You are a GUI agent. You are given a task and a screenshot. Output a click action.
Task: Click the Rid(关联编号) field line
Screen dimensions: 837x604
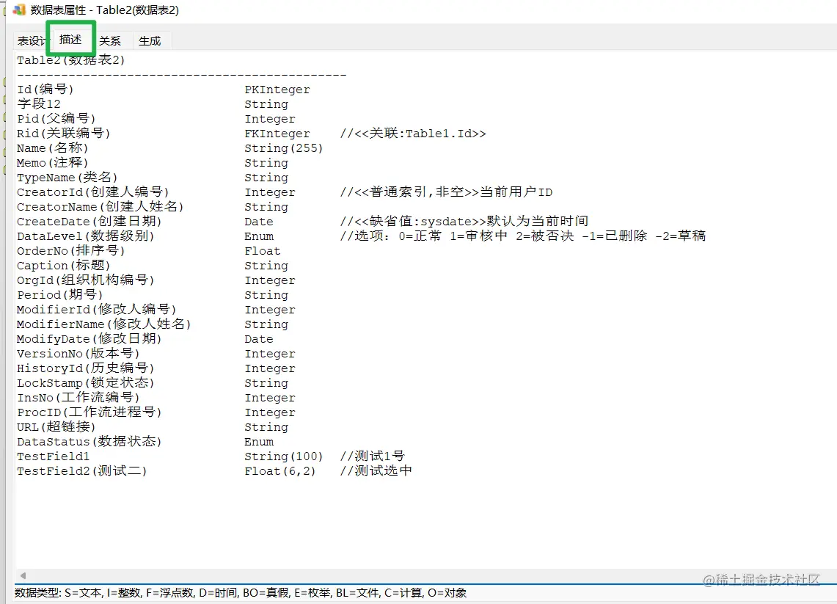(64, 133)
